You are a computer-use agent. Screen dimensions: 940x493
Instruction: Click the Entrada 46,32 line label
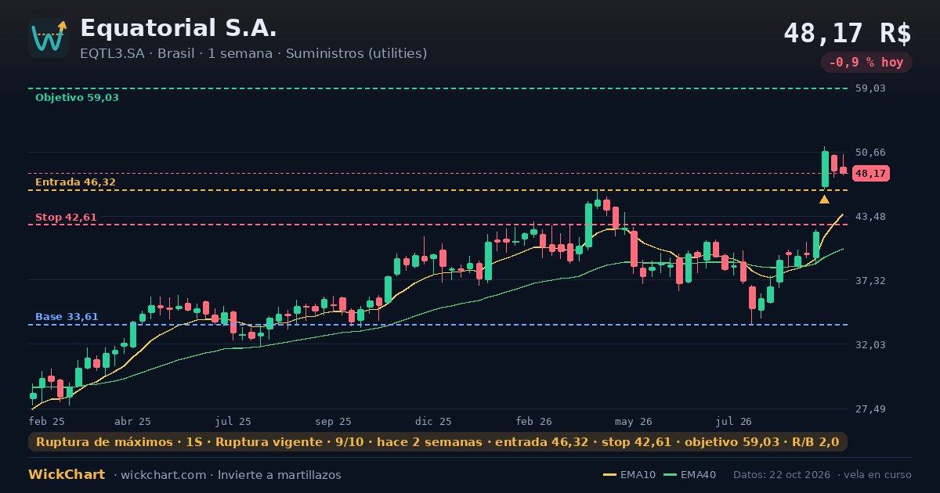pyautogui.click(x=75, y=182)
